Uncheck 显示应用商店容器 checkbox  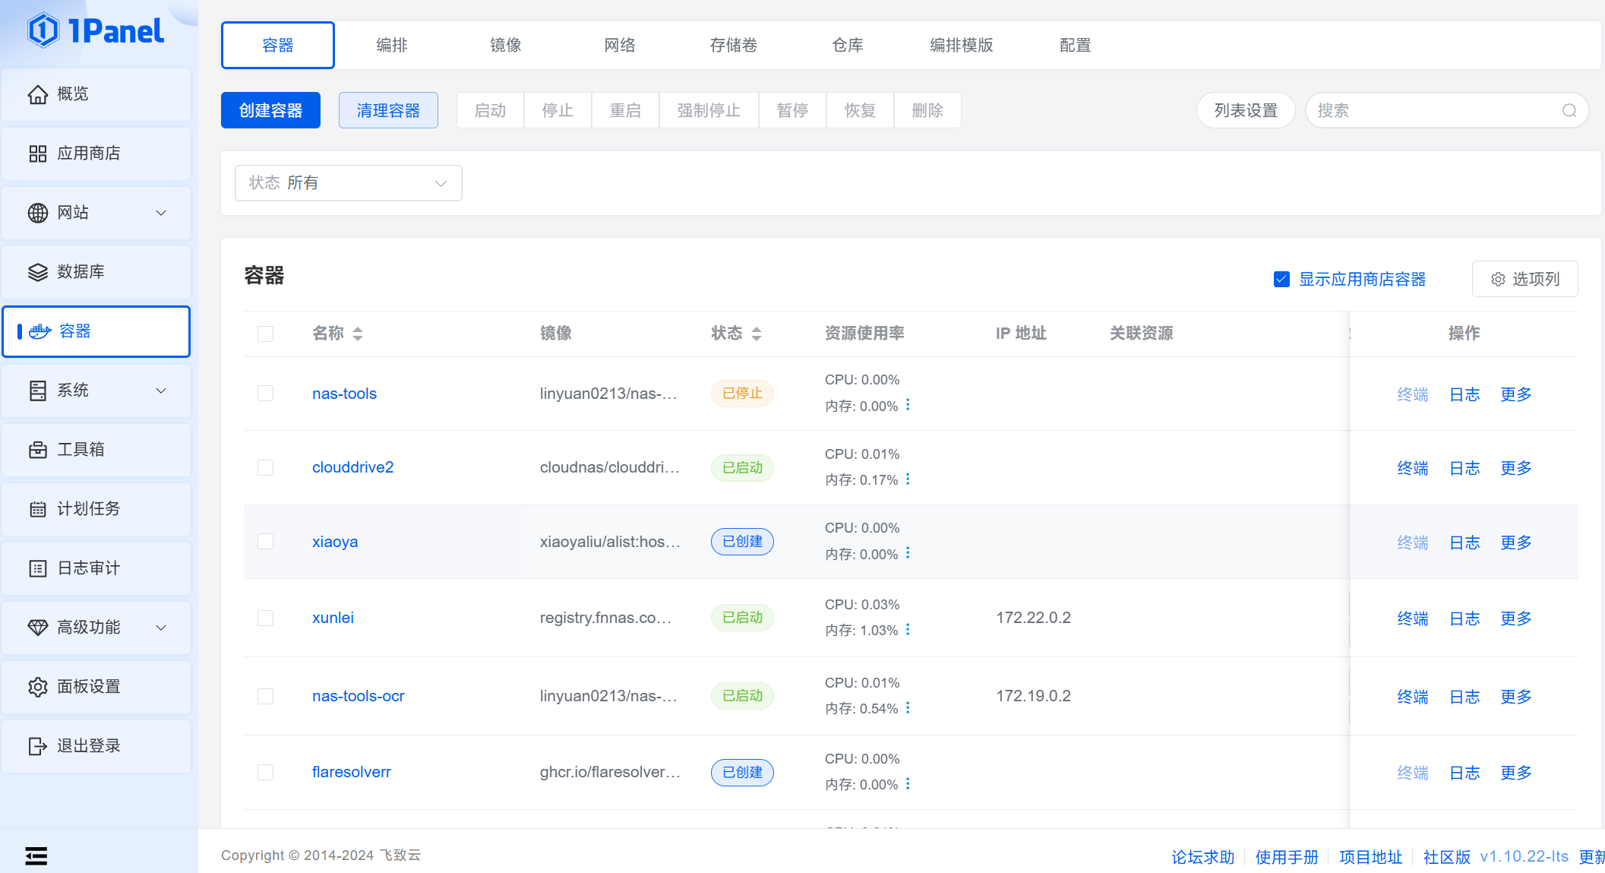pyautogui.click(x=1281, y=280)
